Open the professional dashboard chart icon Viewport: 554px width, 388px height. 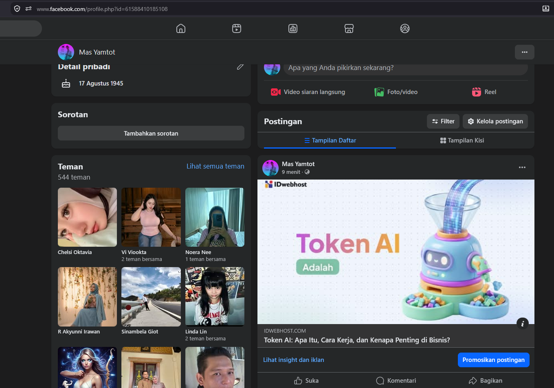pyautogui.click(x=293, y=28)
